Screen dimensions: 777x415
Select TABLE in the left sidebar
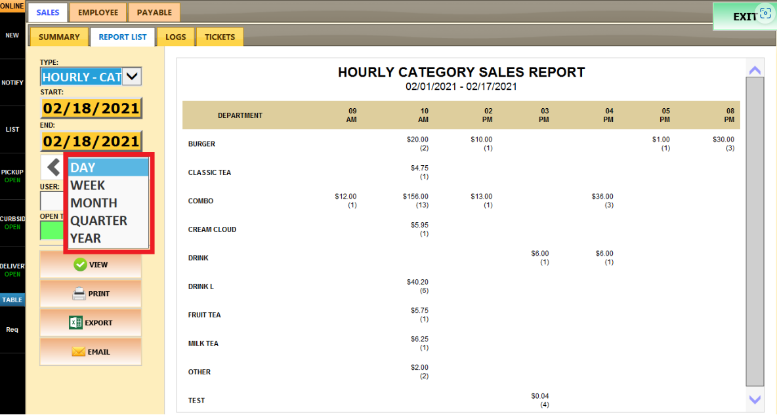pos(12,300)
